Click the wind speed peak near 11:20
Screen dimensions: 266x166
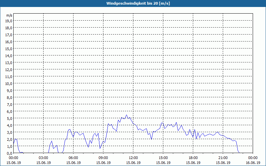pos(127,115)
